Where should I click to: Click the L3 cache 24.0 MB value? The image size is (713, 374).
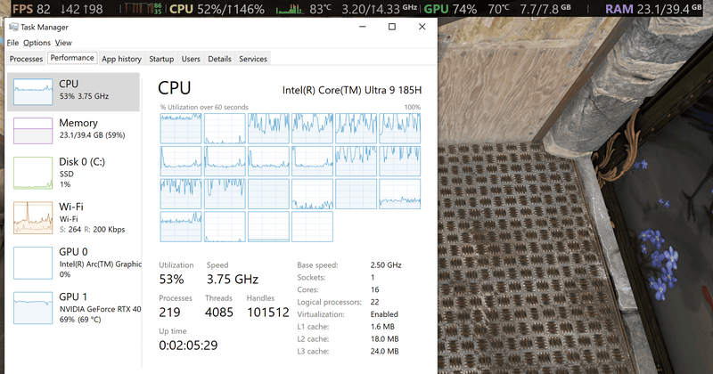point(384,351)
